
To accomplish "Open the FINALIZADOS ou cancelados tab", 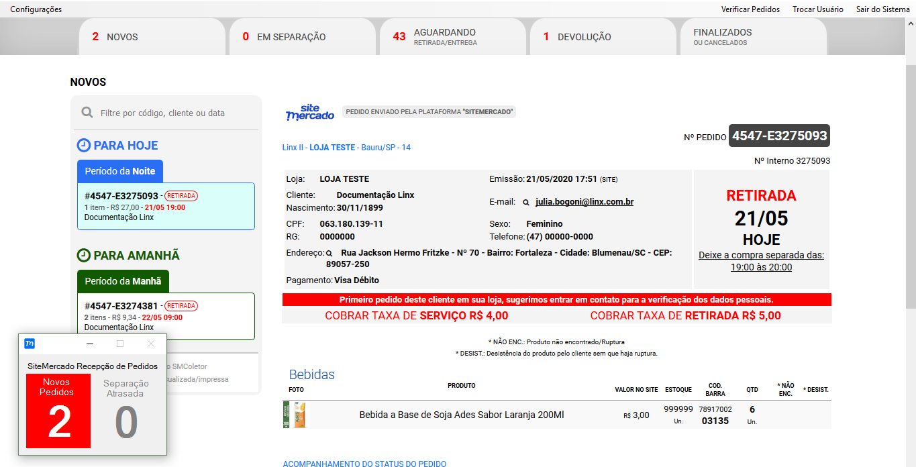I will (752, 37).
